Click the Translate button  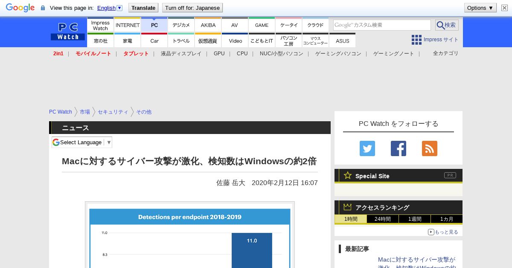pos(143,8)
